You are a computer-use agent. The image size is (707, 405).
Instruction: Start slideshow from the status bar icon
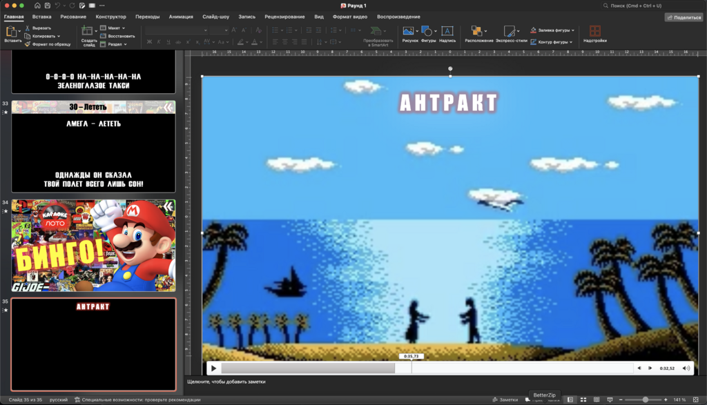(x=610, y=399)
